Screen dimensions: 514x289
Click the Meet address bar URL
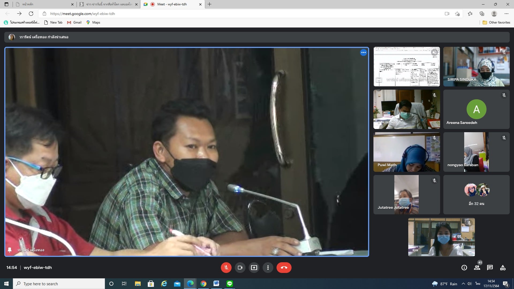click(x=82, y=14)
